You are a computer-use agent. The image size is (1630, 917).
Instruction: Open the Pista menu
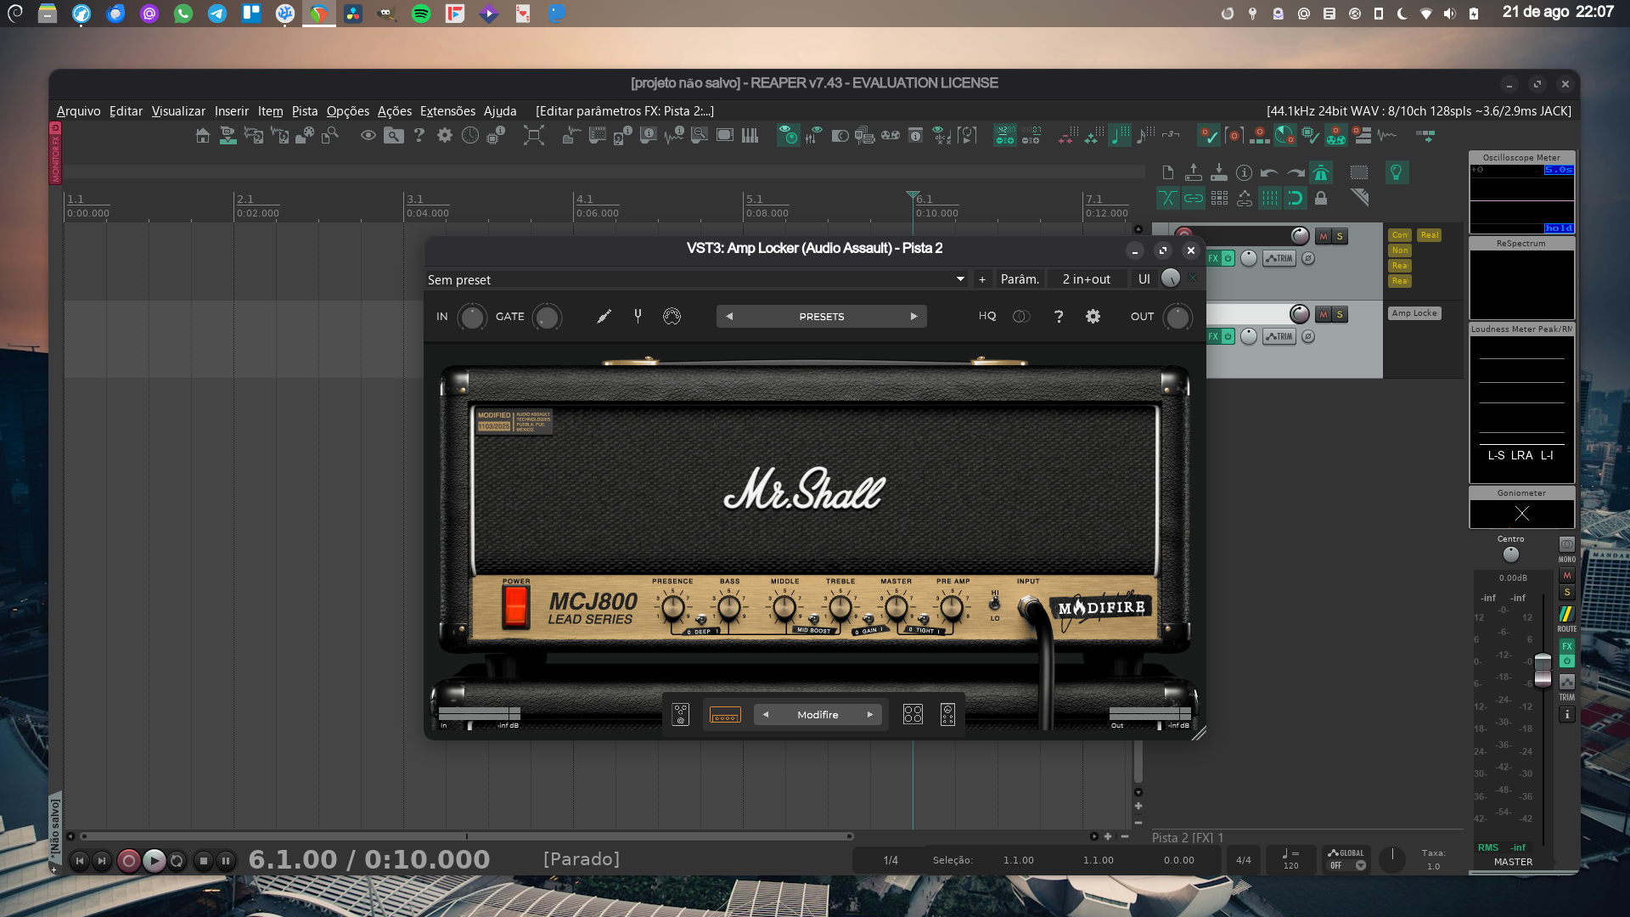pyautogui.click(x=304, y=111)
